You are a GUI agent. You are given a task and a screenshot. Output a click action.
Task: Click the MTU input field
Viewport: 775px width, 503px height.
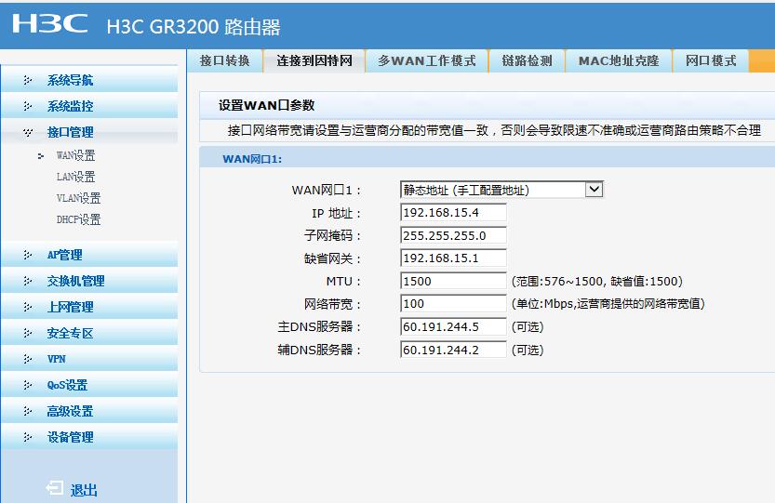click(x=453, y=281)
